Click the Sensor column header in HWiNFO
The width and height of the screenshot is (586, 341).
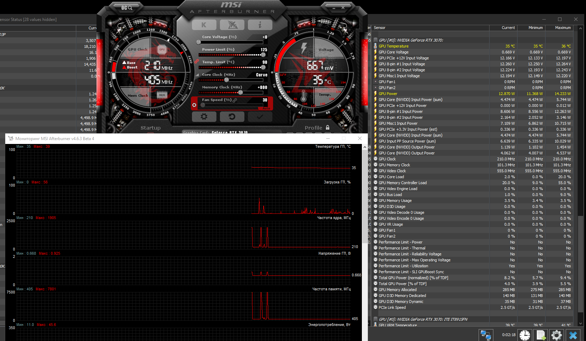point(430,28)
